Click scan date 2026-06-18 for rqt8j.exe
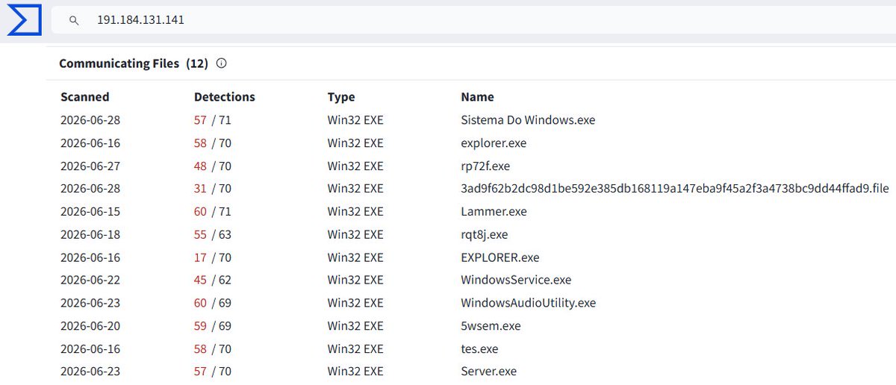This screenshot has width=896, height=385. (x=90, y=235)
